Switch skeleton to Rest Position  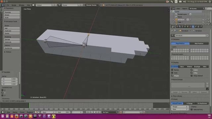tap(199, 43)
